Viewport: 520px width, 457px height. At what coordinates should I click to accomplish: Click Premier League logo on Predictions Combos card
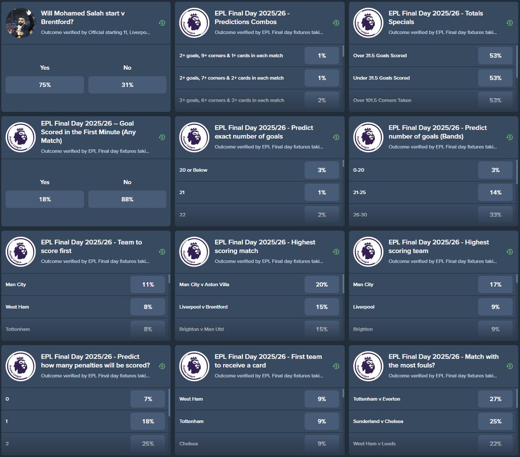tap(195, 23)
